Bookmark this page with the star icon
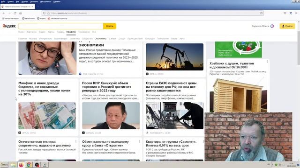 coord(262,13)
